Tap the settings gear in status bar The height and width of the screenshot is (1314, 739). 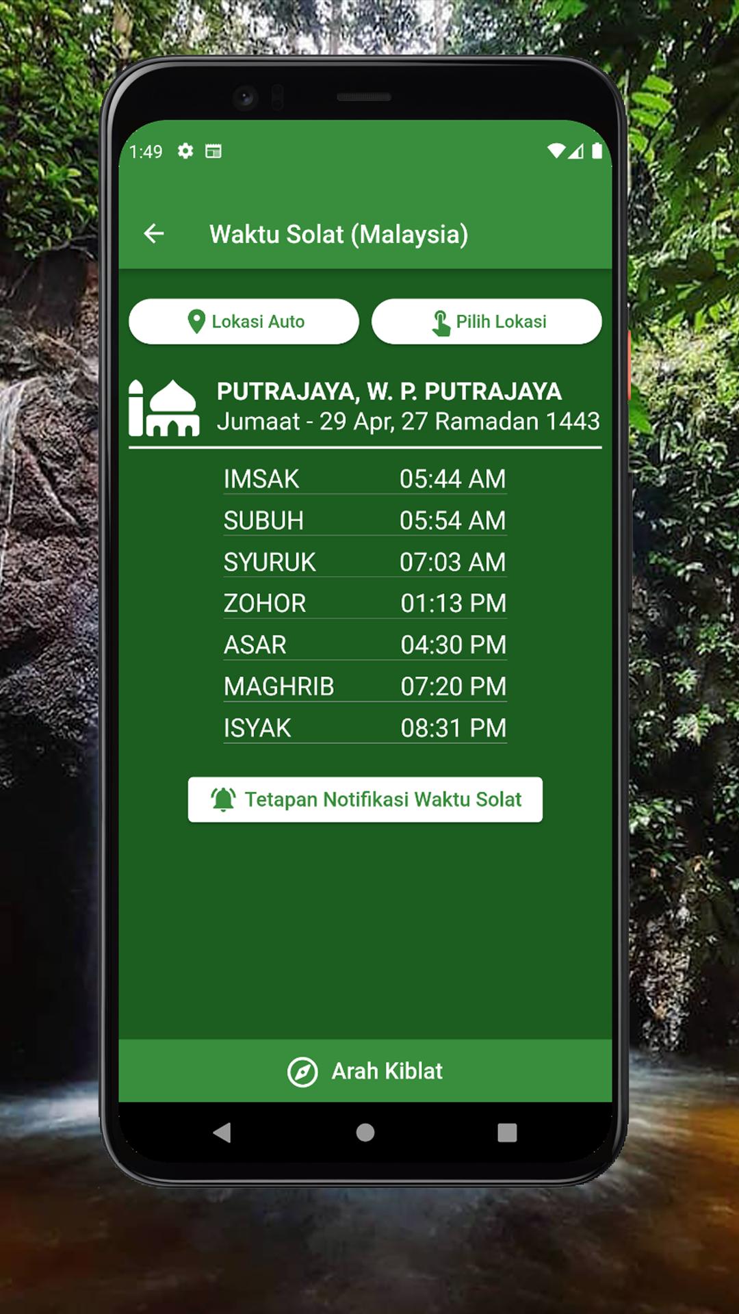click(x=185, y=151)
